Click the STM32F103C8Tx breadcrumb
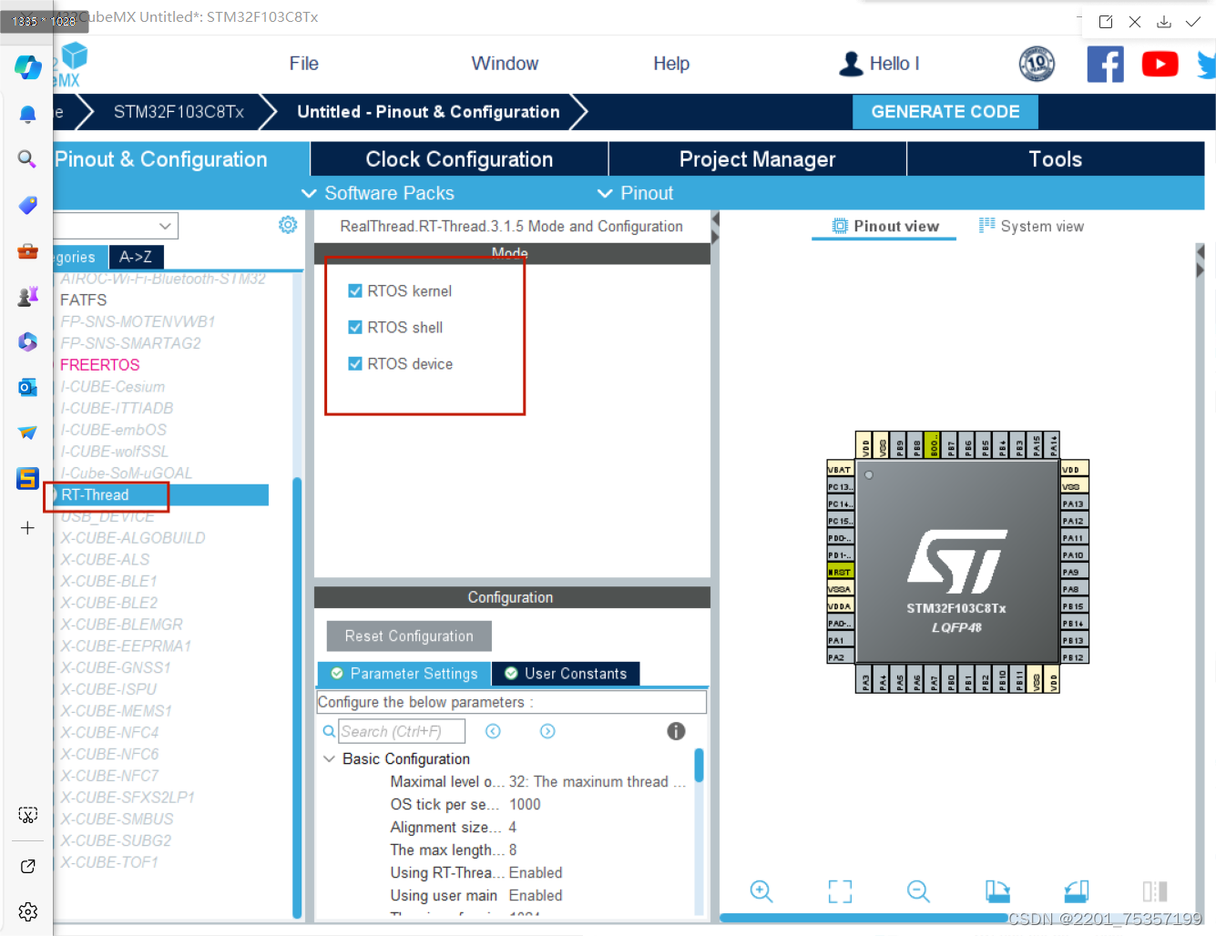The image size is (1216, 936). coord(179,112)
